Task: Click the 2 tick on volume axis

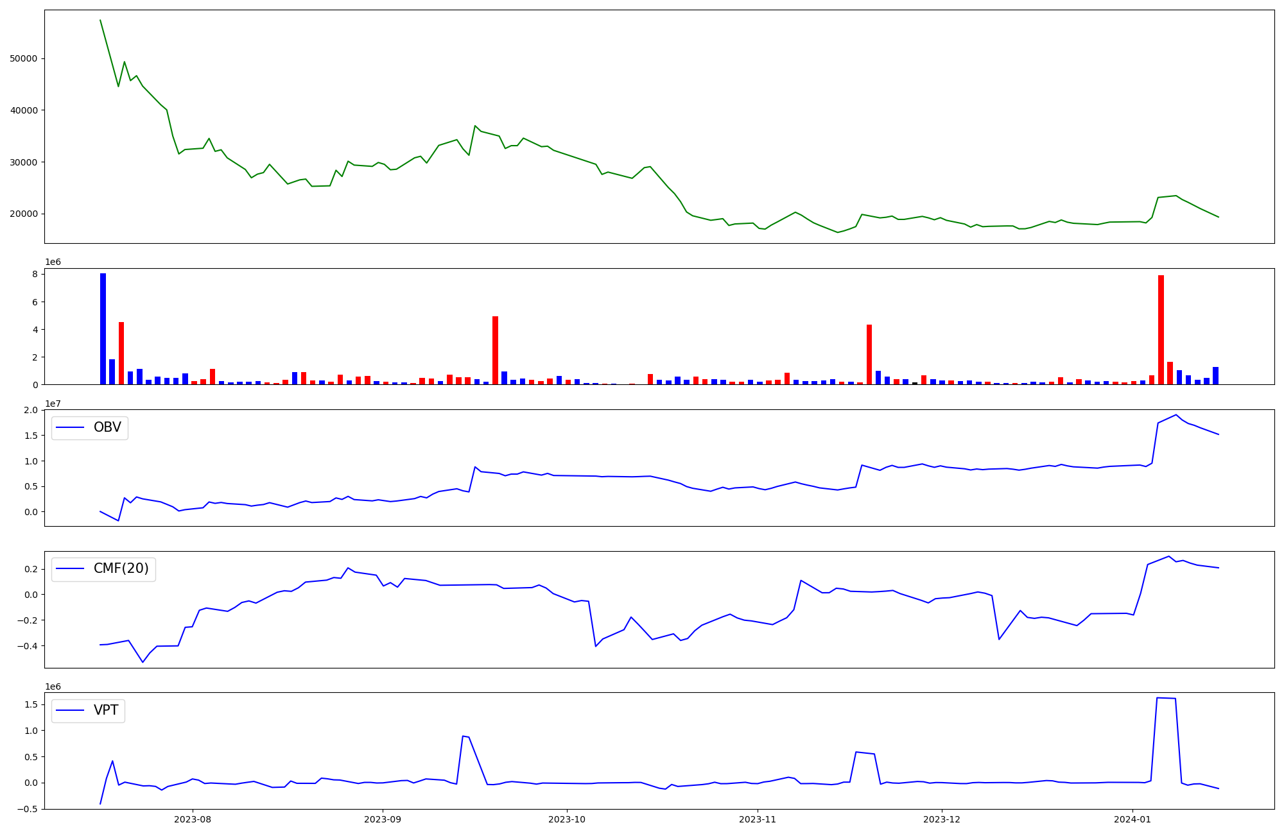Action: tap(35, 357)
